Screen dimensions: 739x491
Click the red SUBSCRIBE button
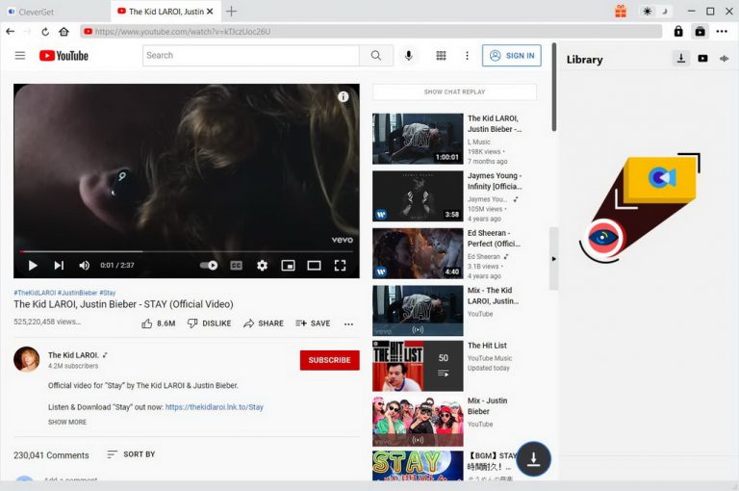click(329, 360)
